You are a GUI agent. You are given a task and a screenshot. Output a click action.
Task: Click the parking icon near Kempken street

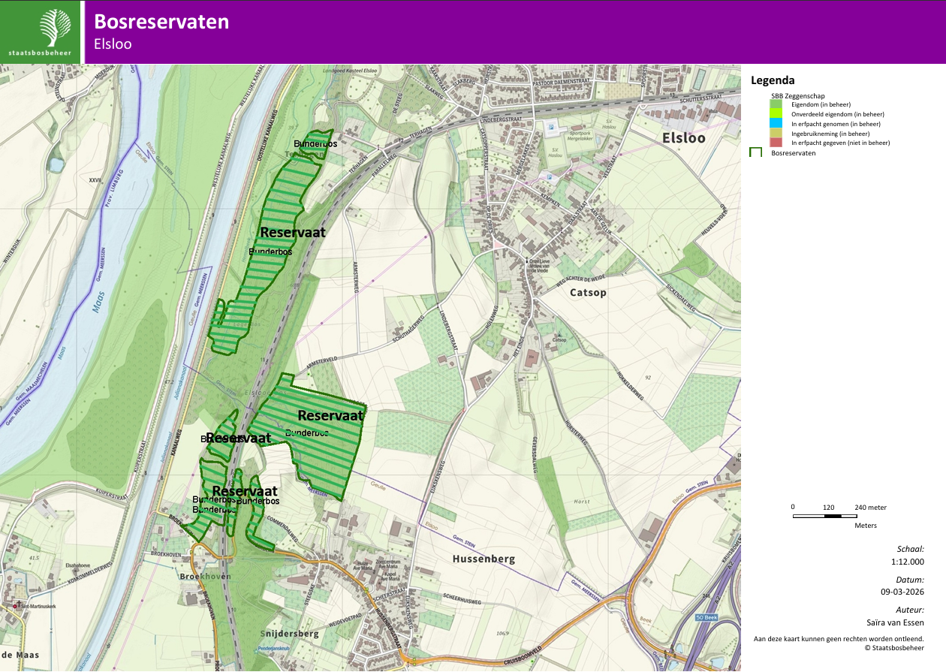tap(549, 178)
